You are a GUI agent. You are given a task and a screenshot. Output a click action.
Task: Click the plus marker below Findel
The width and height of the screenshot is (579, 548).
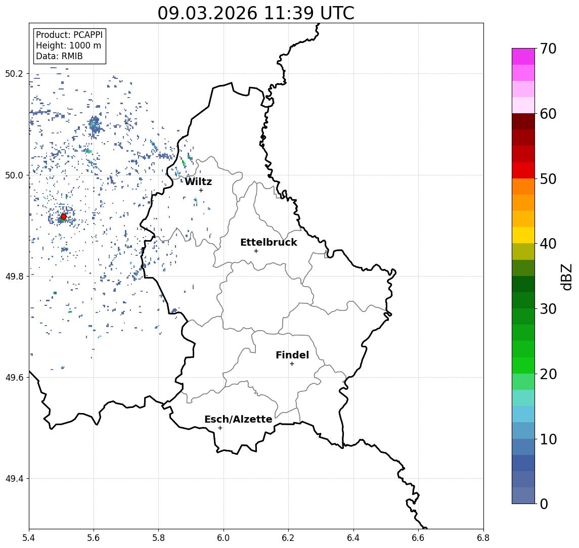point(292,364)
